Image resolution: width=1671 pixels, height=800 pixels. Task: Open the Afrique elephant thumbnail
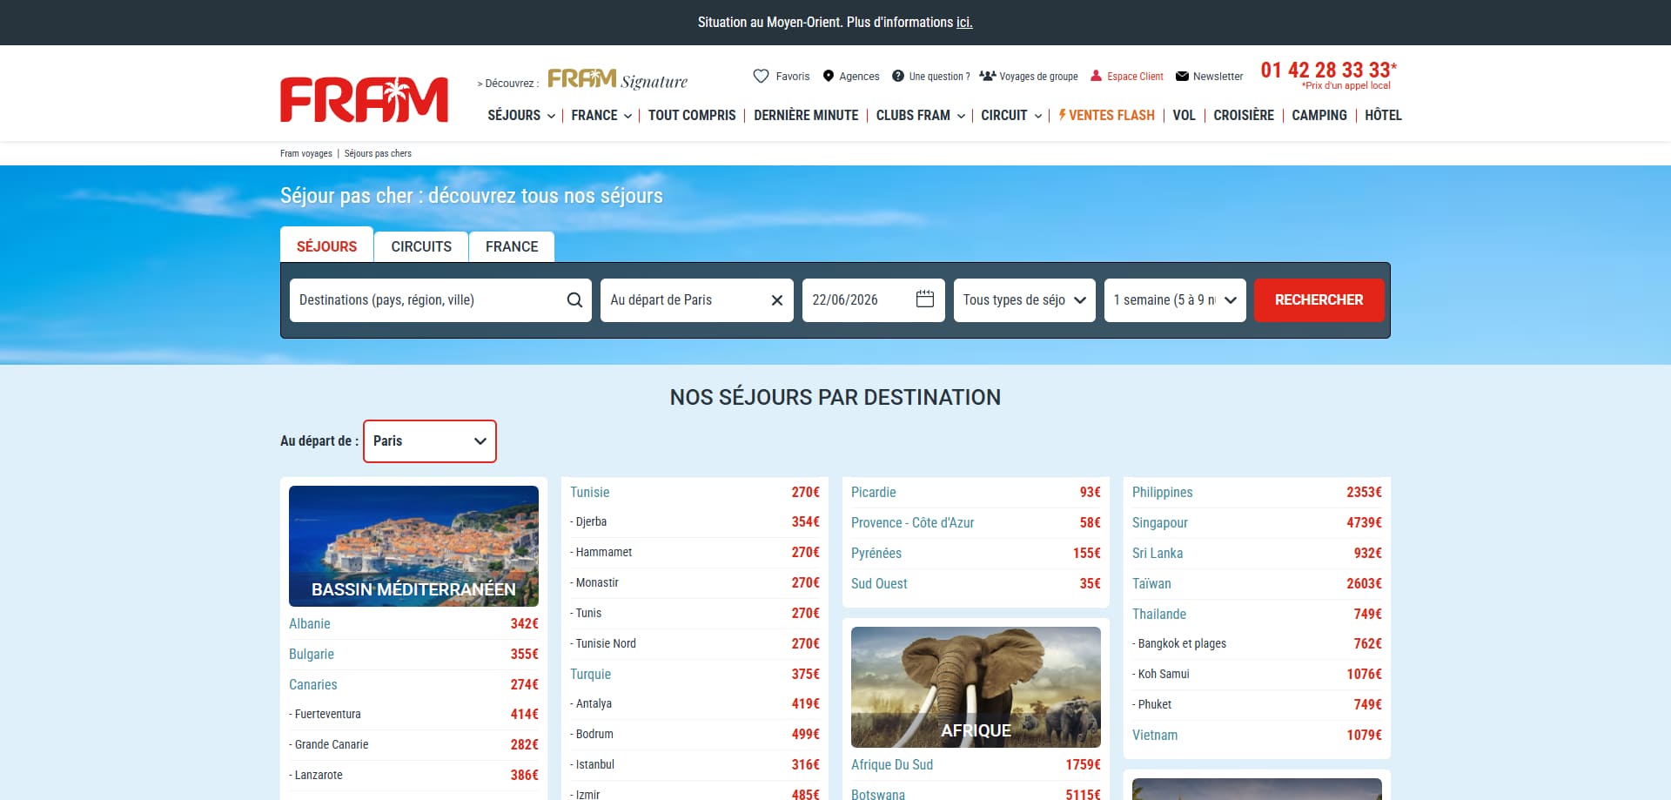tap(976, 687)
